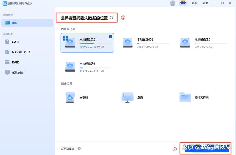This screenshot has width=236, height=155.
Task: Click the folder icon
Action: click(x=185, y=97)
